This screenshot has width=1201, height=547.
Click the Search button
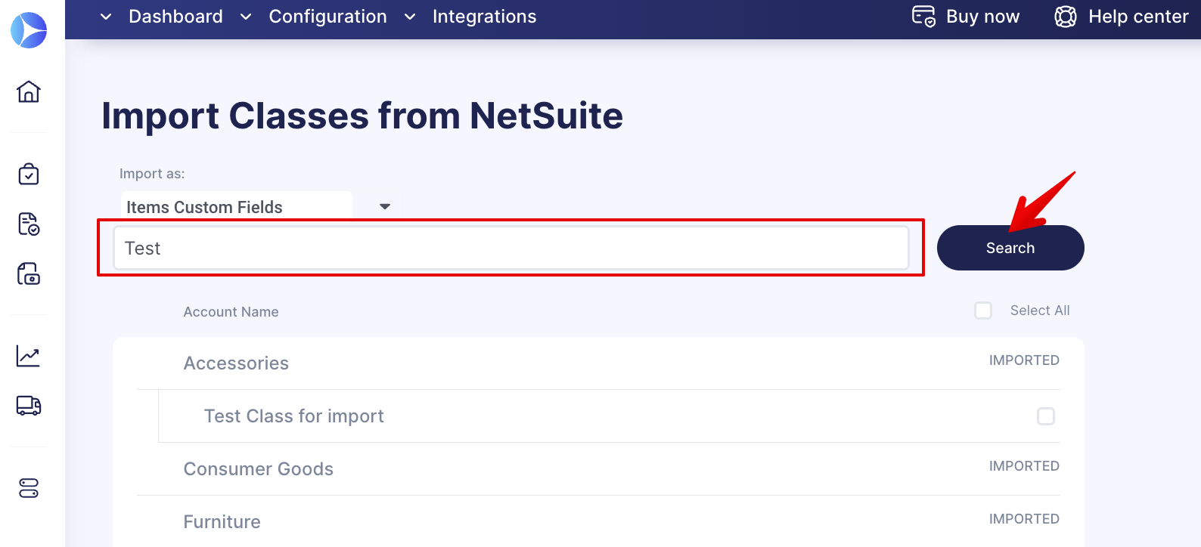1010,248
